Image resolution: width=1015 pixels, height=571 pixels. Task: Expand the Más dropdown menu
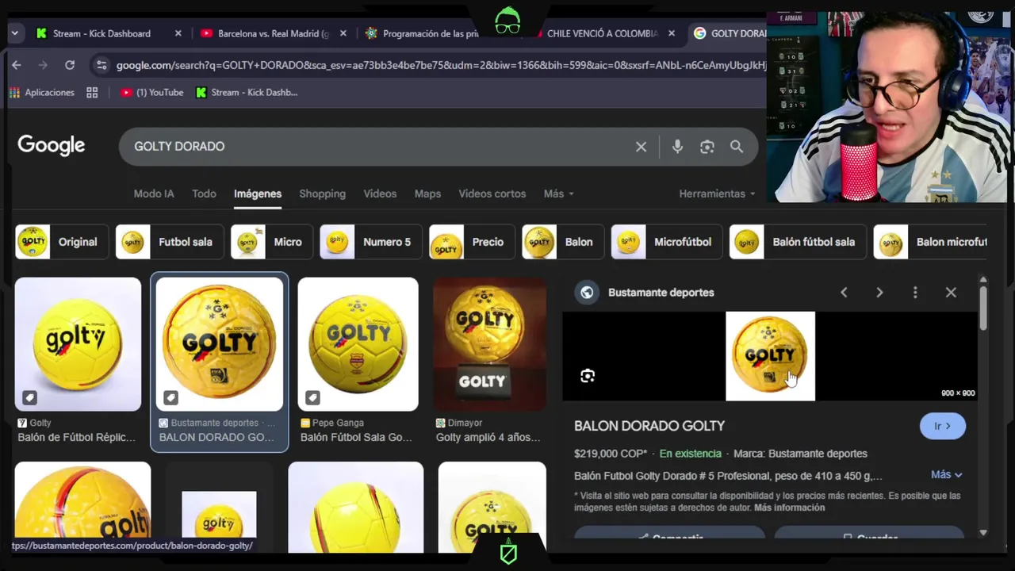[x=558, y=194]
